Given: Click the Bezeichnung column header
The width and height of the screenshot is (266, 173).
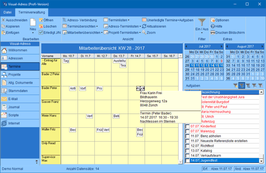Looking at the screenshot, I should coord(230,92).
